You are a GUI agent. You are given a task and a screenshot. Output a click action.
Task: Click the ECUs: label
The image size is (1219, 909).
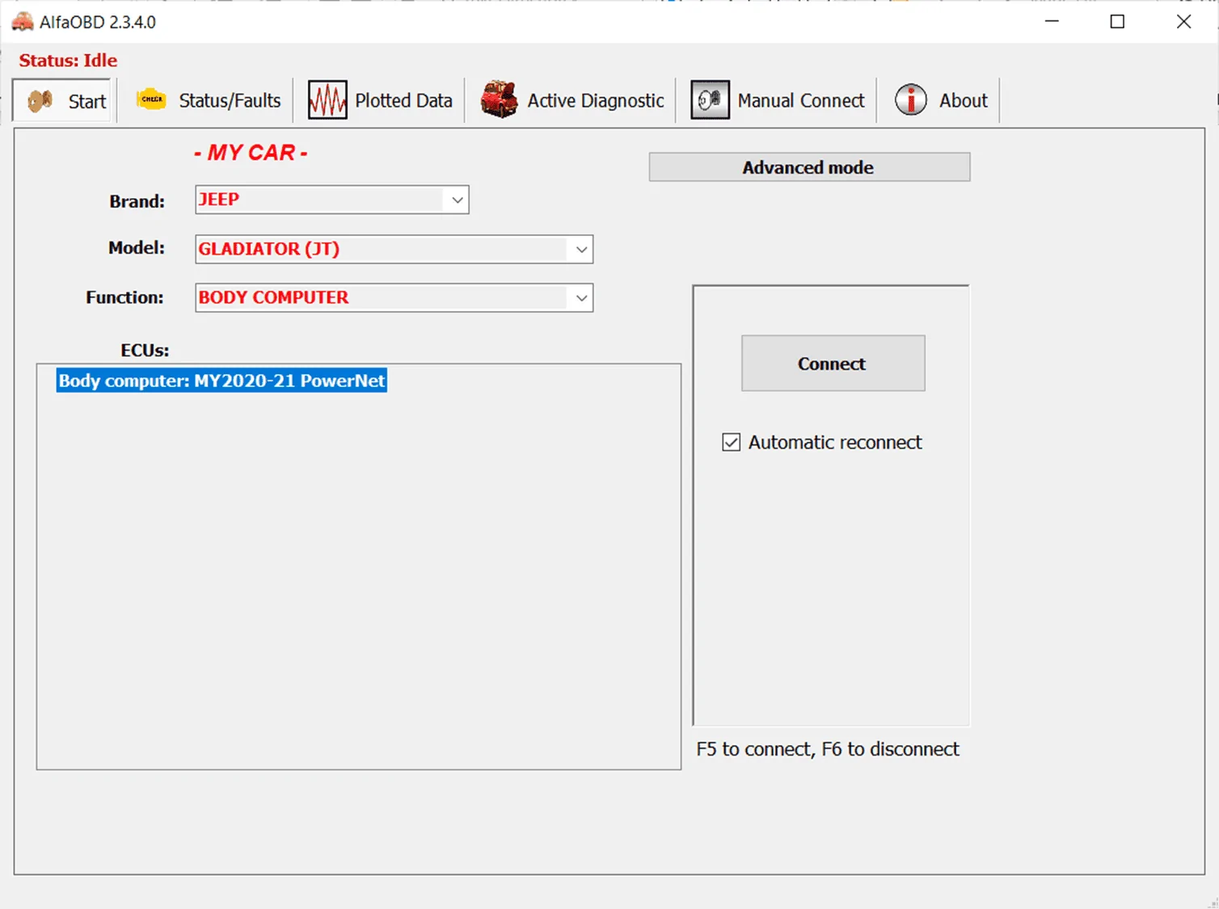click(x=145, y=351)
